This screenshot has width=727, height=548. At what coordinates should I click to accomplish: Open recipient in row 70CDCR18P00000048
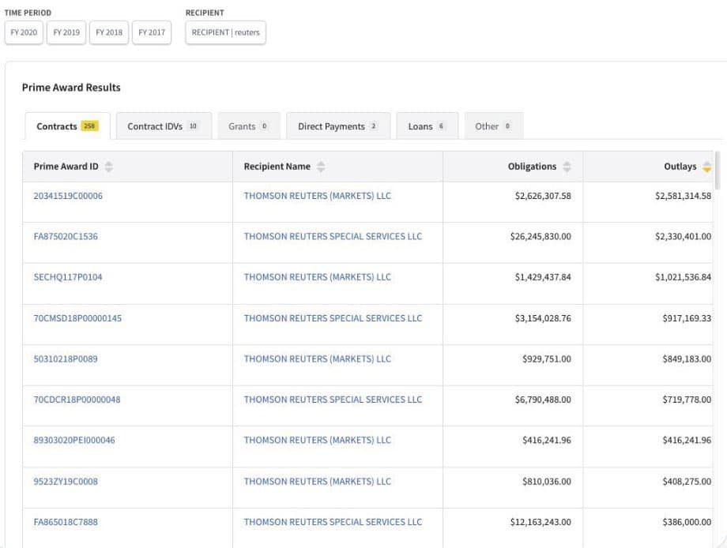(x=333, y=400)
